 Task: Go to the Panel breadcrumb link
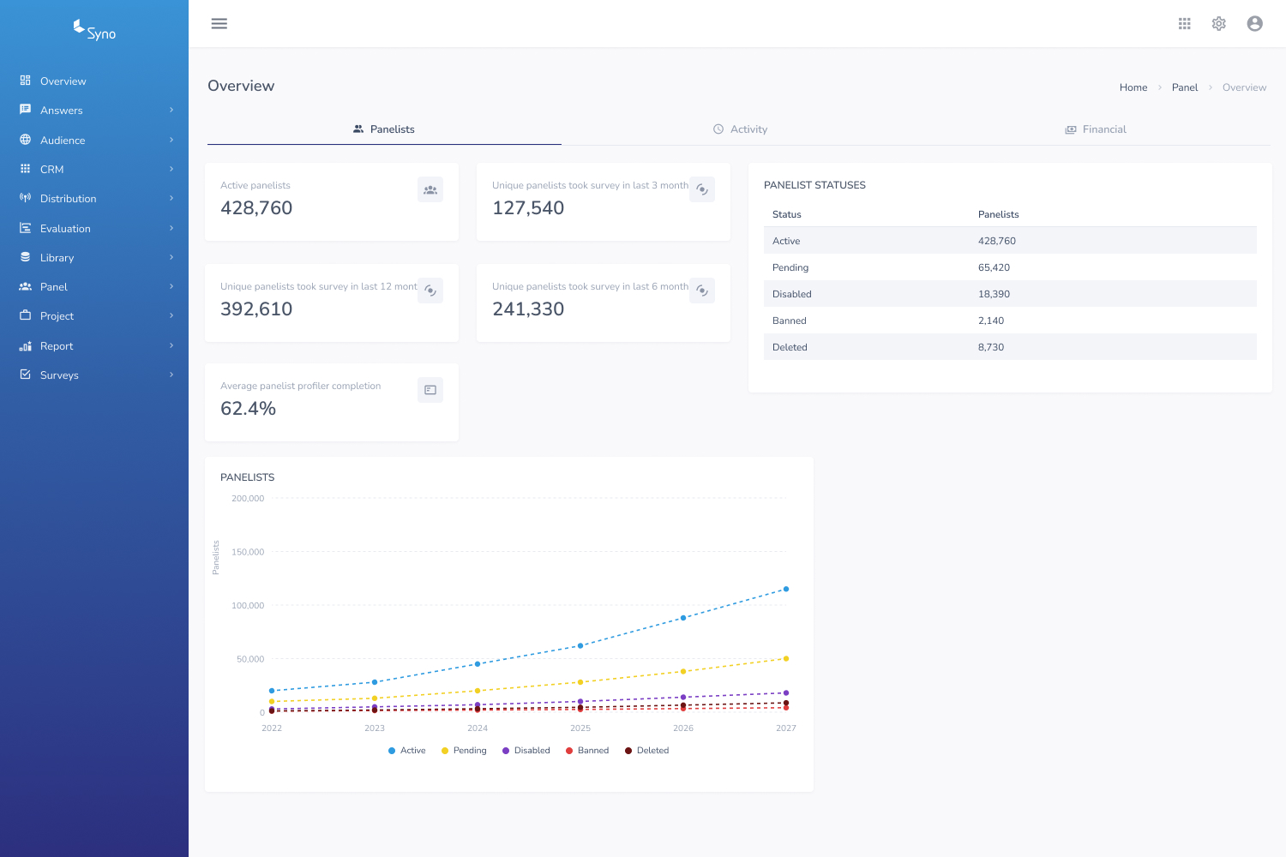1185,87
